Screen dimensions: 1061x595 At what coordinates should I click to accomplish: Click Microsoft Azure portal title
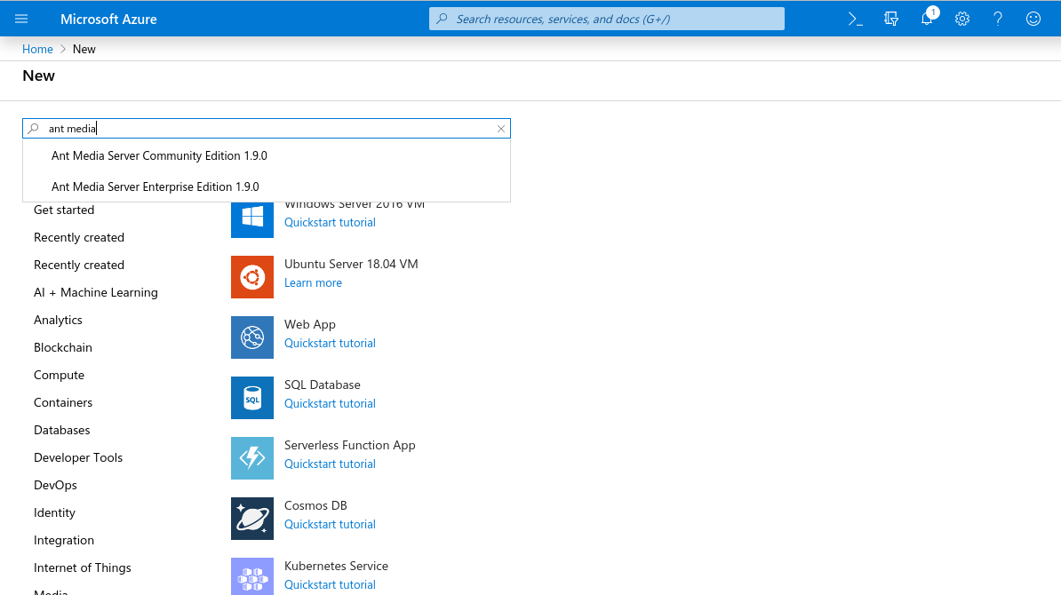coord(108,19)
